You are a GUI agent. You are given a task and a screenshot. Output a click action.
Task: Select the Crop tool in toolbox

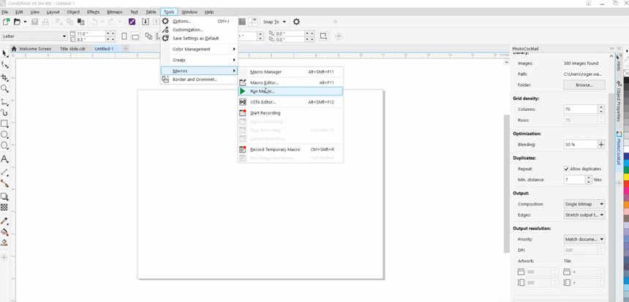4,77
